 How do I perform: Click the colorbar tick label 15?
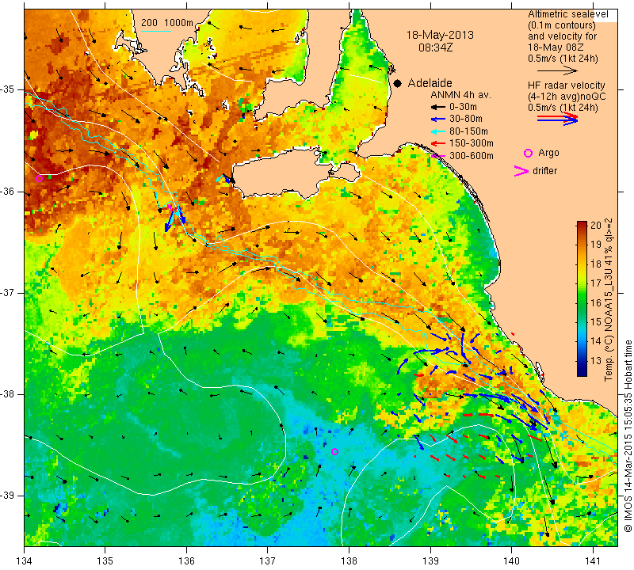596,322
